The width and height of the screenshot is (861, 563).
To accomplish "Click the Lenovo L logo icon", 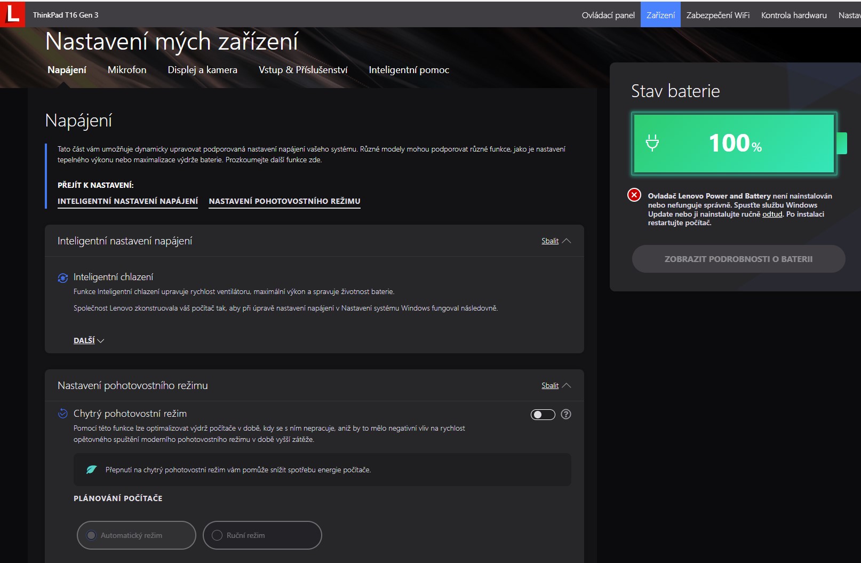I will tap(12, 14).
